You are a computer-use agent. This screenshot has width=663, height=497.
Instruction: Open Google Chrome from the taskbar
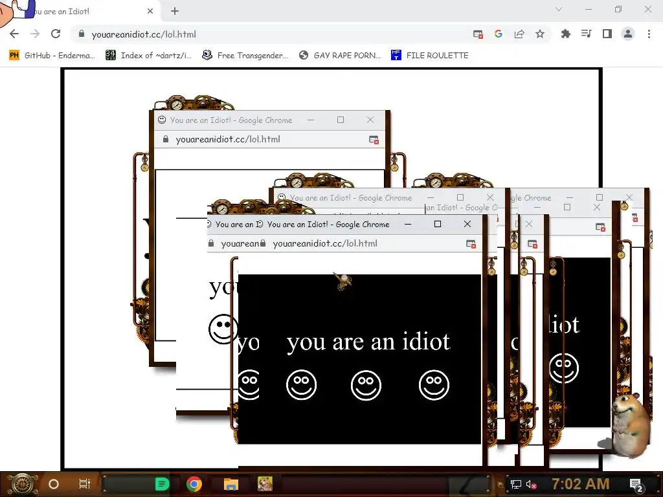click(x=194, y=484)
